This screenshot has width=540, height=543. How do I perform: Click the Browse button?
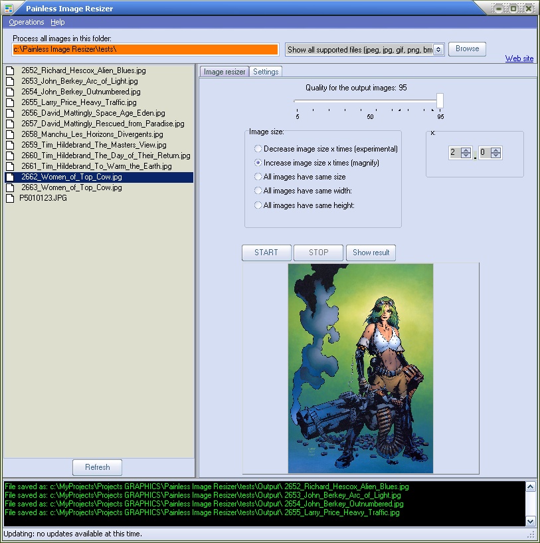(x=467, y=49)
